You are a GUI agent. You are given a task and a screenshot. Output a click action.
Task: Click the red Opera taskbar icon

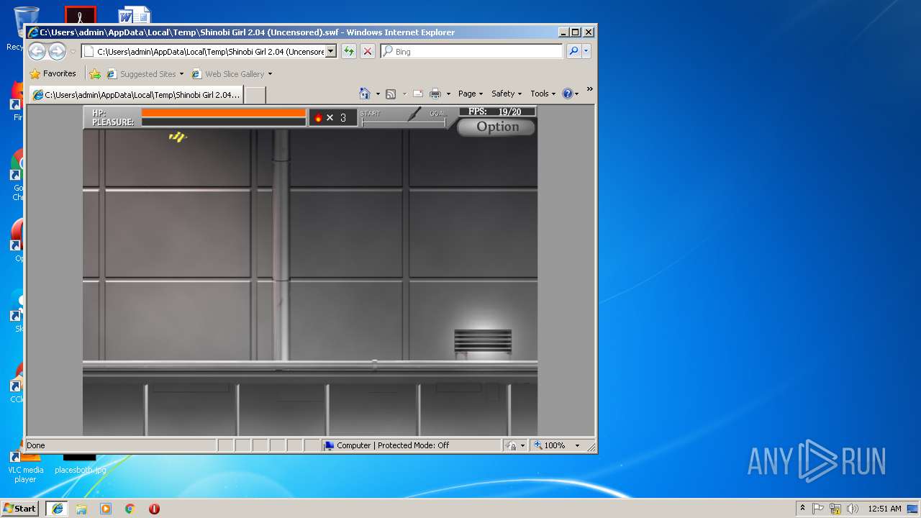(154, 509)
